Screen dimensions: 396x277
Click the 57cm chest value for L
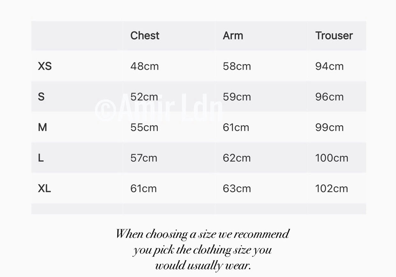[x=144, y=158]
